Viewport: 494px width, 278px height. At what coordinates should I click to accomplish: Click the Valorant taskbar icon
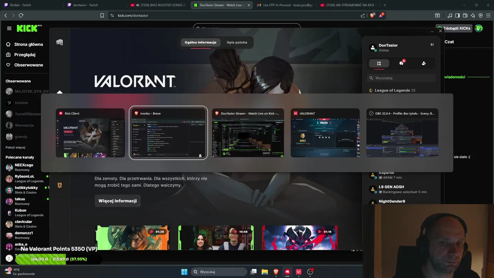pyautogui.click(x=299, y=272)
